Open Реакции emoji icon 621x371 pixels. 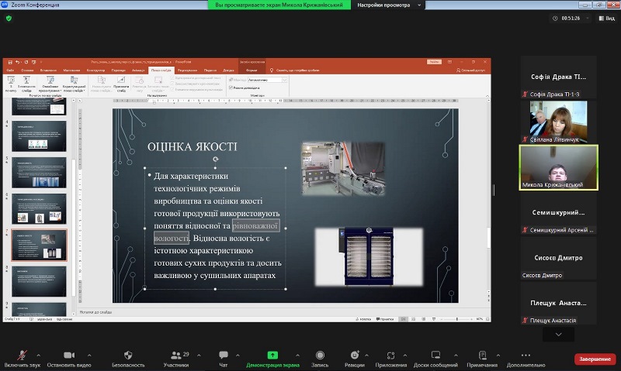pos(355,354)
